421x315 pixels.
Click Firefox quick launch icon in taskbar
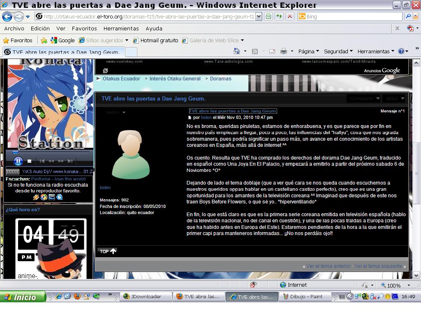77,297
